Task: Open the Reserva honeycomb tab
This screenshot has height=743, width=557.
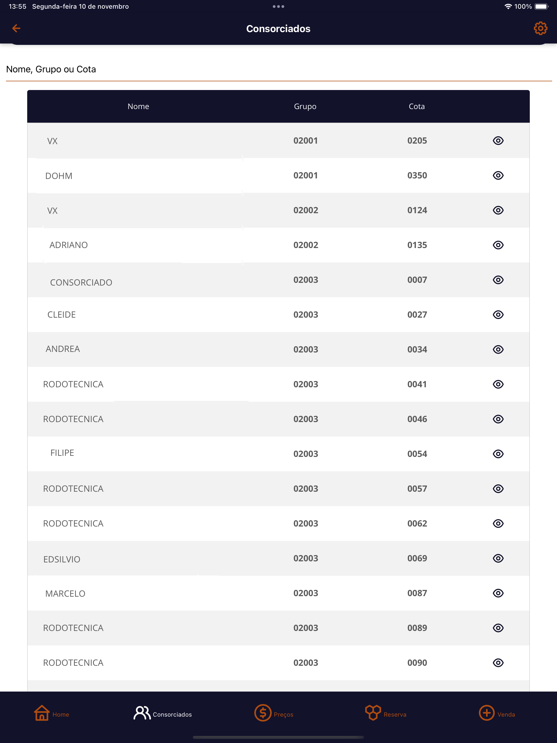Action: coord(385,713)
